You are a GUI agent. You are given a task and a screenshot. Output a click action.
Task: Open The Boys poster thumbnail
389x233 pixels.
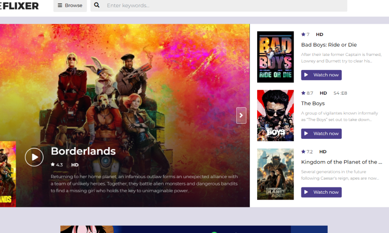(x=275, y=116)
